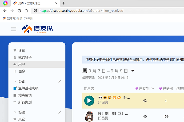Viewport: 184px width, 122px height.
Task: Click the 用户名 column header
Action: (89, 89)
